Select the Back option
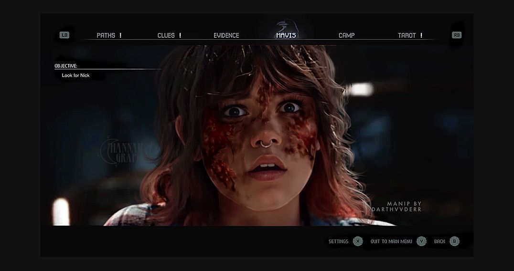Screen dimensions: 514x271 point(439,241)
